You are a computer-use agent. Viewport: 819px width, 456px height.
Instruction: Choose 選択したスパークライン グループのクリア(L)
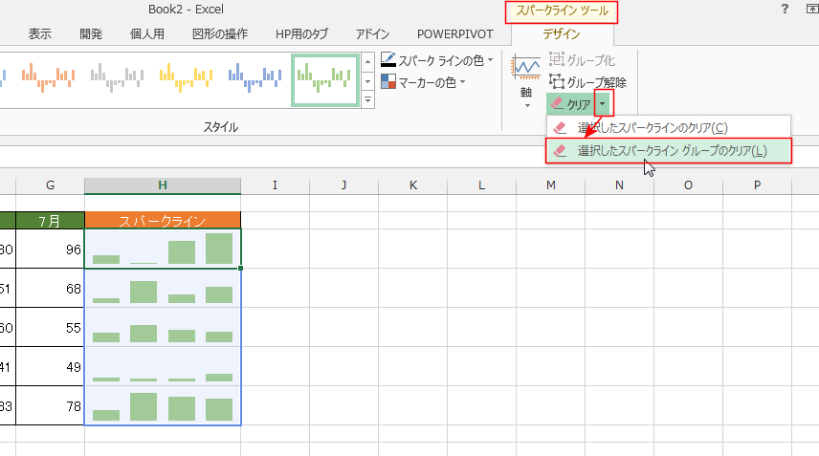(x=669, y=151)
